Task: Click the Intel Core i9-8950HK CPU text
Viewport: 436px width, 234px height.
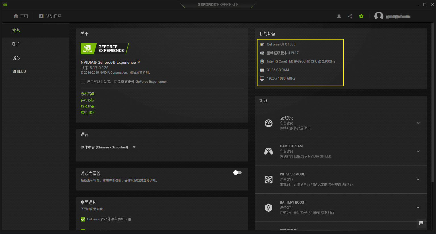Action: tap(301, 61)
